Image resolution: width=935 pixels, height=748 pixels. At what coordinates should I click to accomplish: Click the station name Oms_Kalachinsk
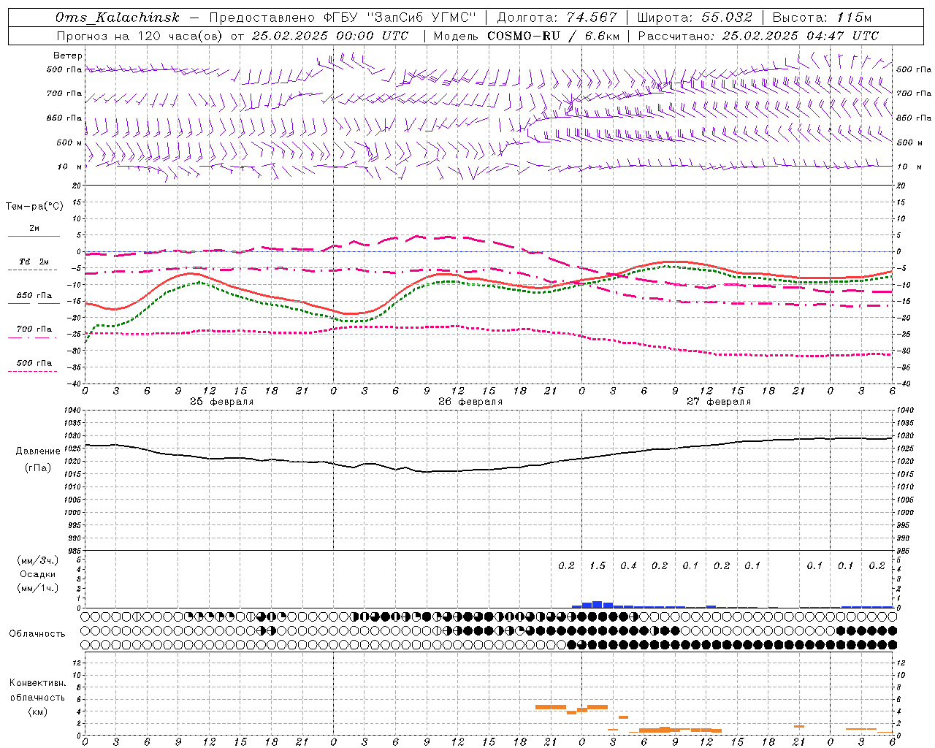point(117,18)
